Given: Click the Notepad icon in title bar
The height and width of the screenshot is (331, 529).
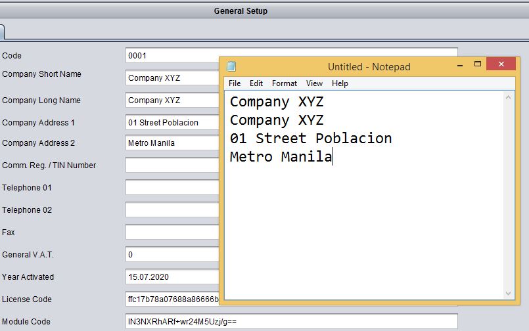Looking at the screenshot, I should (231, 66).
